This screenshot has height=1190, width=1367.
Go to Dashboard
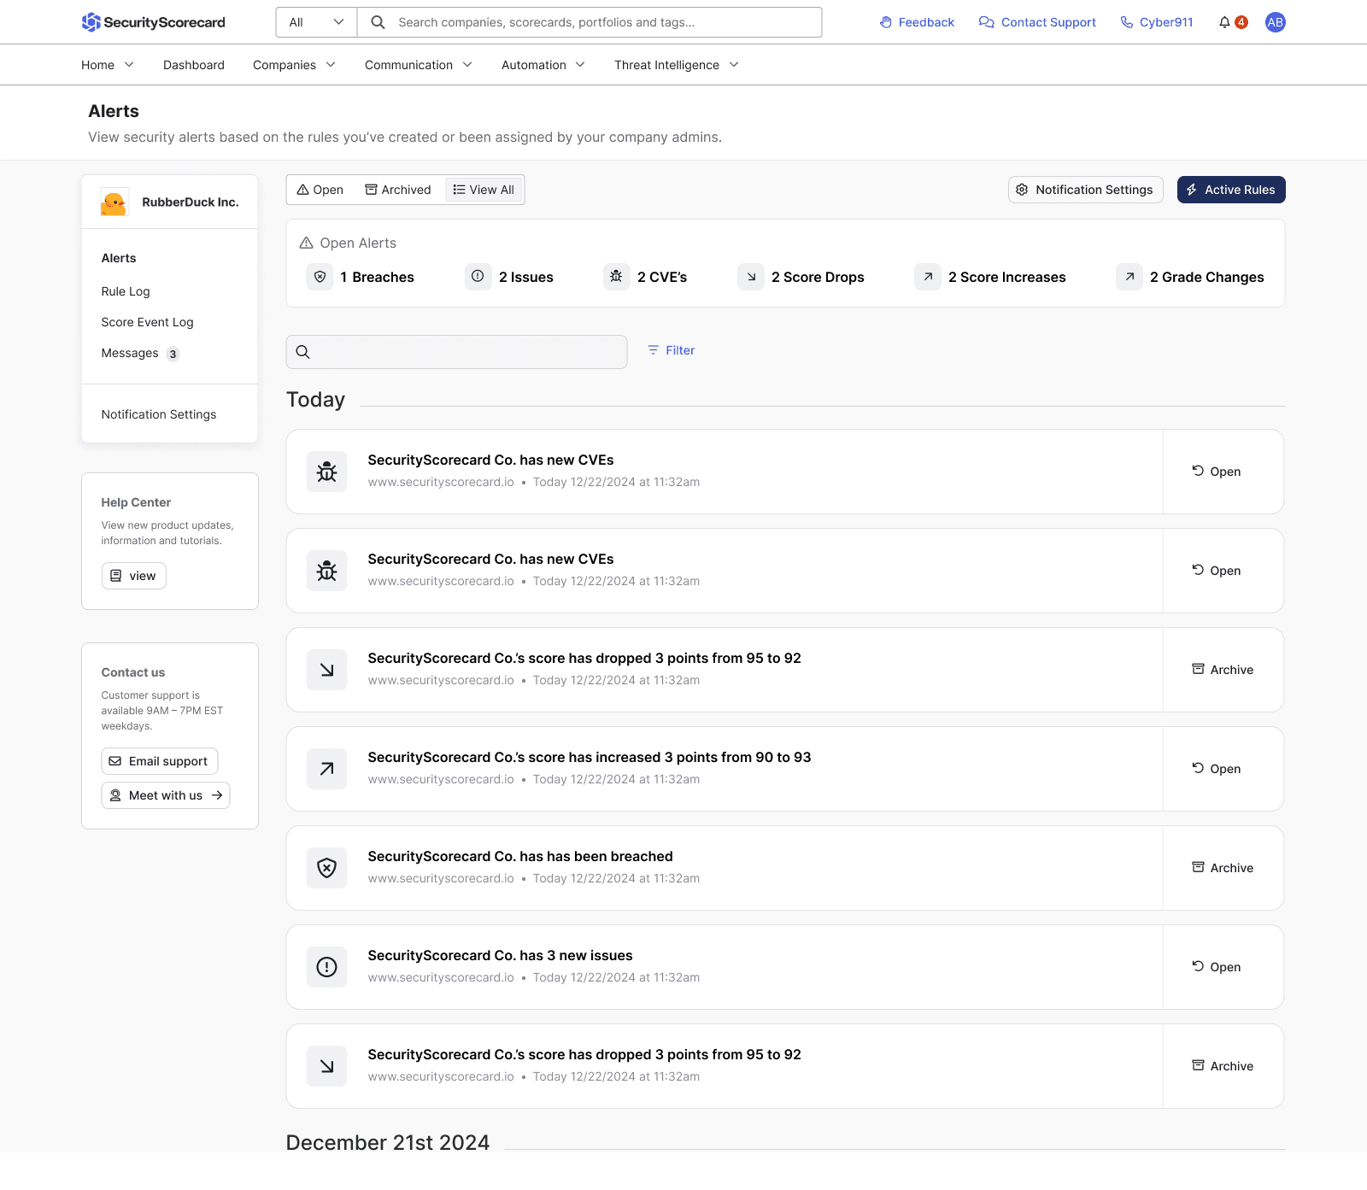click(194, 65)
